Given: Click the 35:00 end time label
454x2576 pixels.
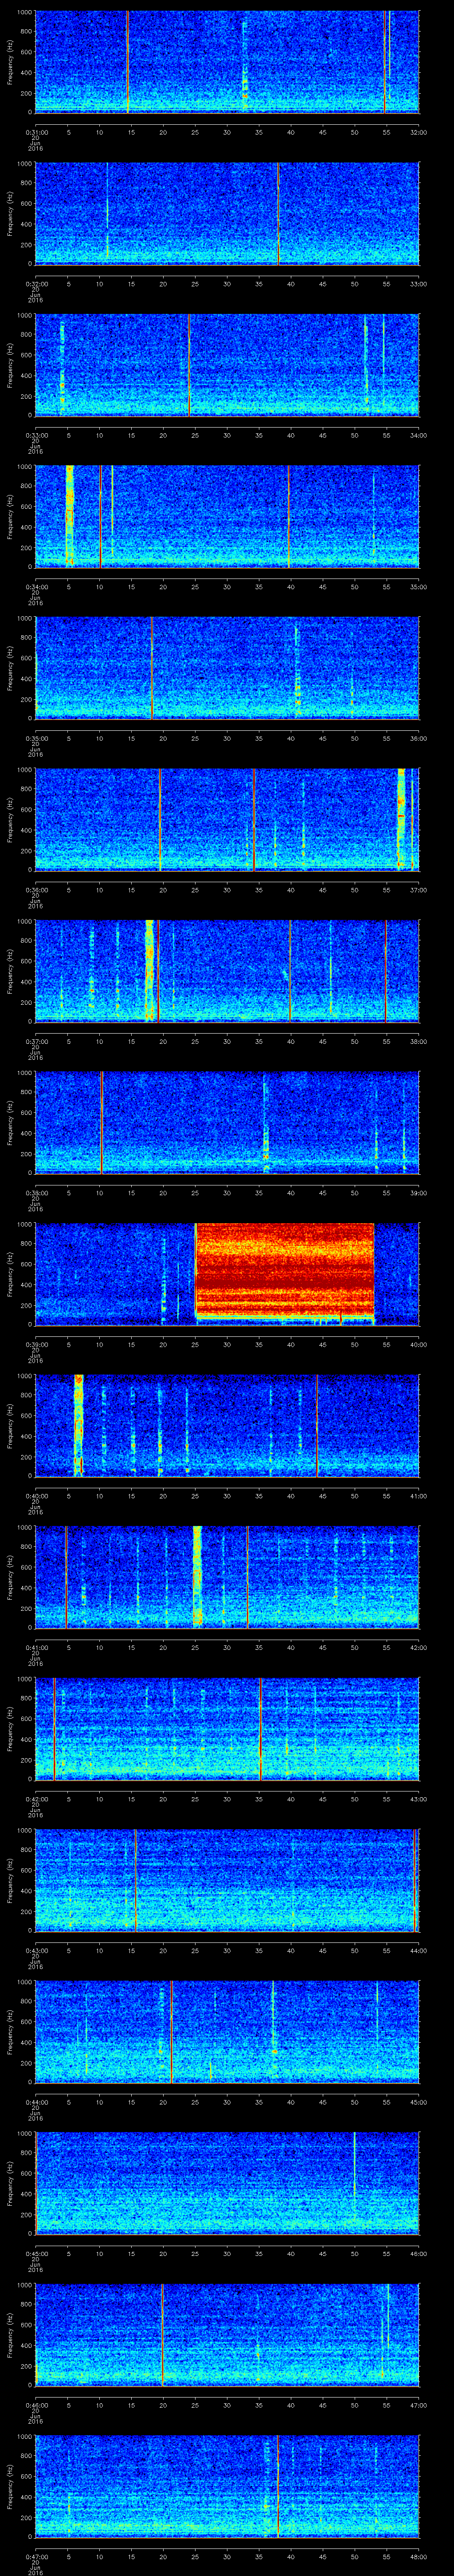Looking at the screenshot, I should pos(418,587).
